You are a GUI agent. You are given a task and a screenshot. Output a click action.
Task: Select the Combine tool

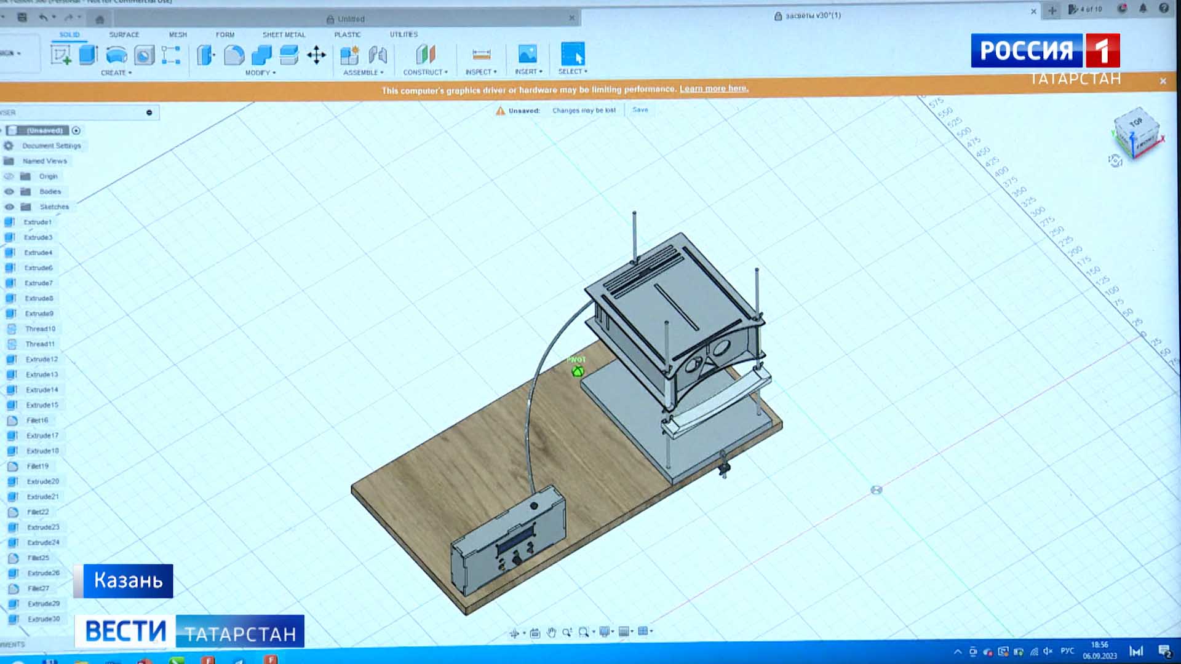click(x=261, y=55)
